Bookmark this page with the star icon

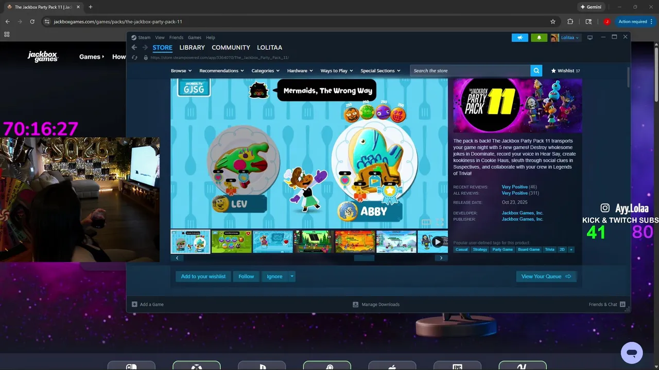coord(553,22)
